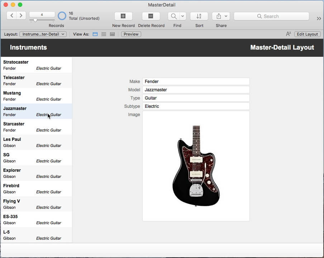Go to next record arrow
Image resolution: width=324 pixels, height=258 pixels.
click(21, 15)
